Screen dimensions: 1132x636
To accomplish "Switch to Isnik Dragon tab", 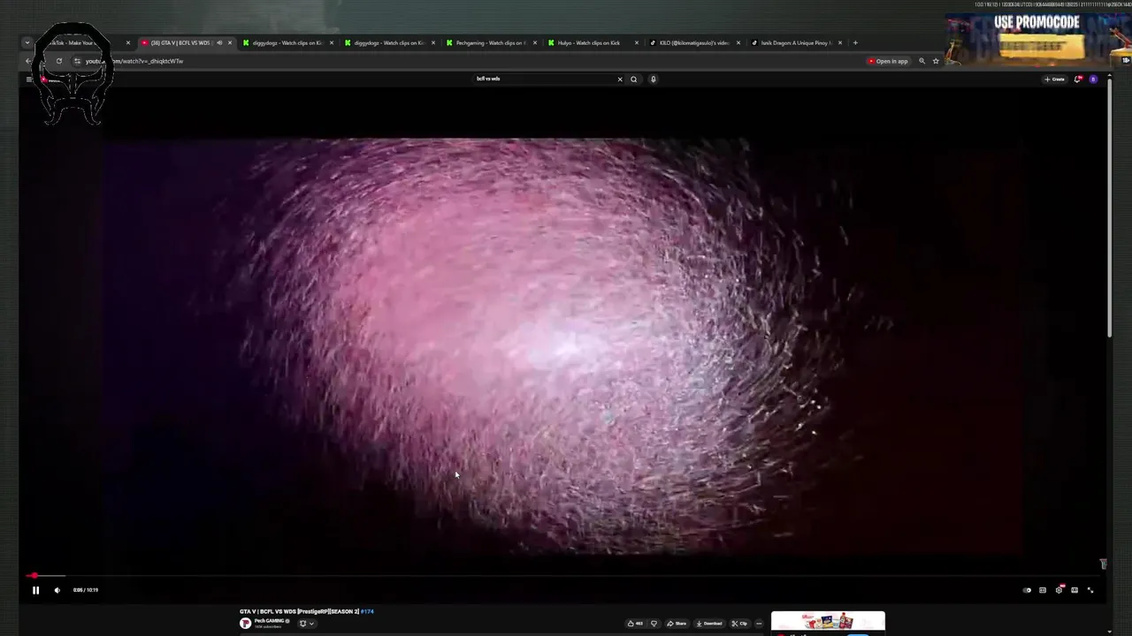I will click(x=795, y=42).
